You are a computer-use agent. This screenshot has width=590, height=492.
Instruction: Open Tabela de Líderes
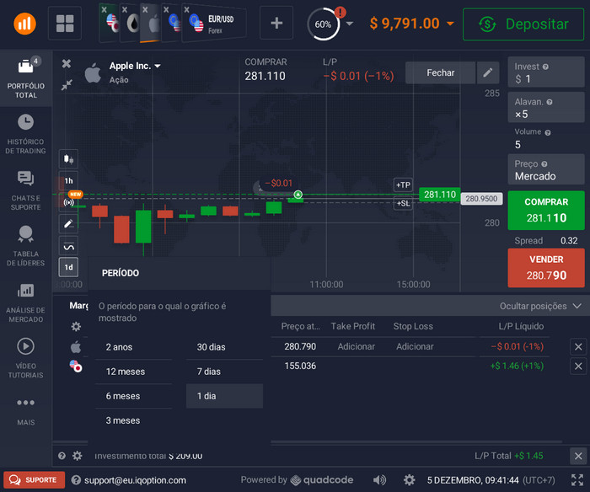click(25, 246)
